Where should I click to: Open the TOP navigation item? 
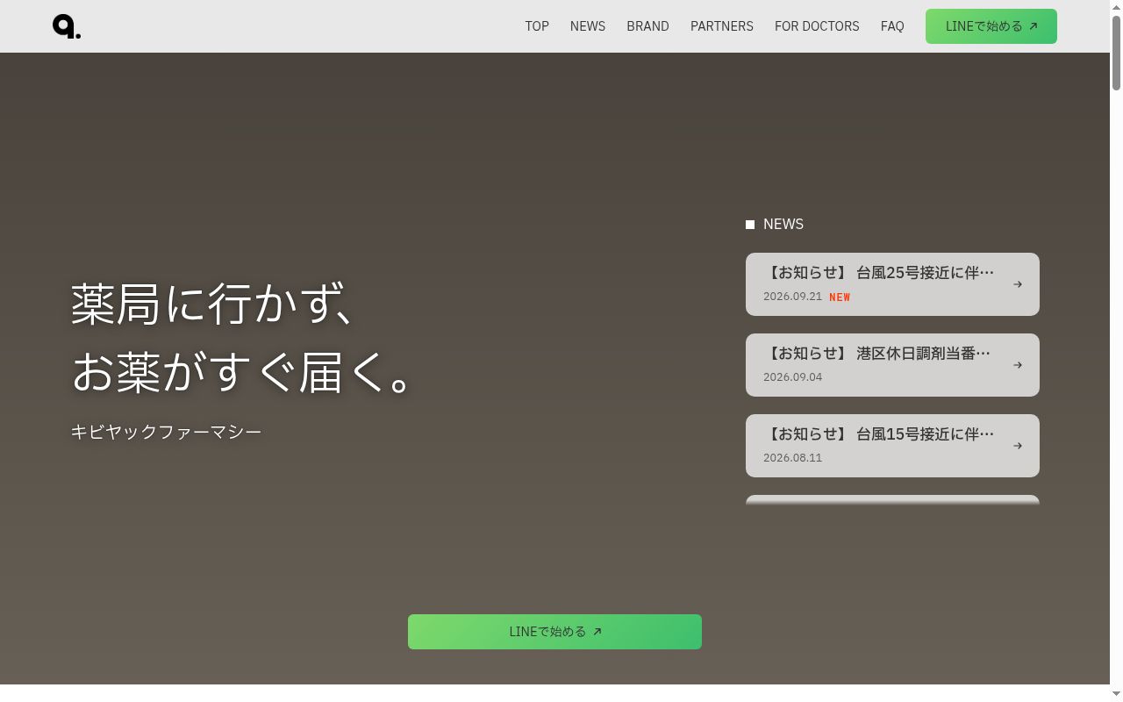point(537,26)
